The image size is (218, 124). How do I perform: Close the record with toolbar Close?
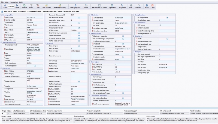153,6
